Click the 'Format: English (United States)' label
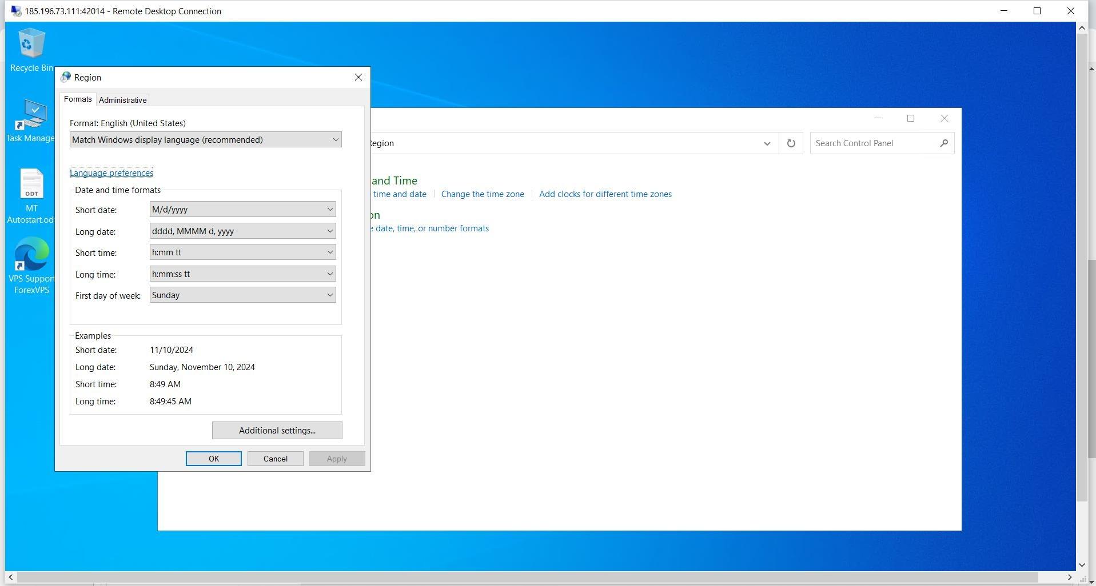This screenshot has width=1096, height=586. (x=127, y=123)
